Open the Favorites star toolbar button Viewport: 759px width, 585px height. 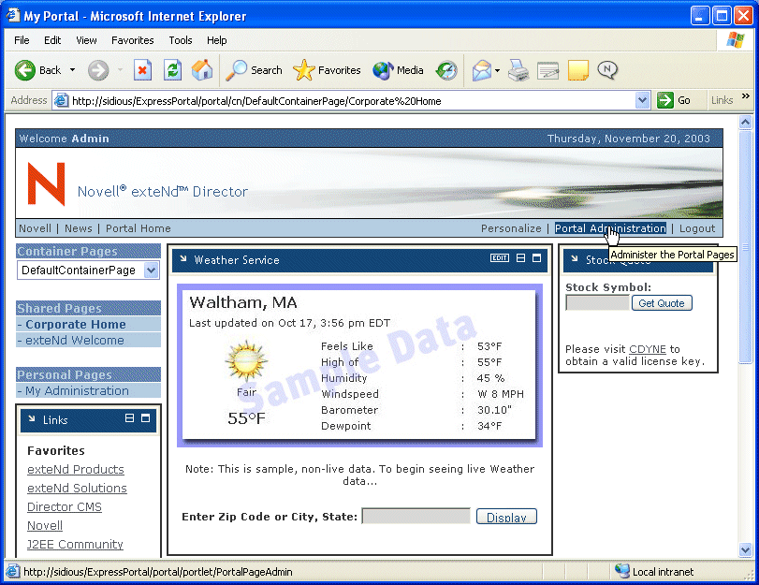[x=328, y=71]
